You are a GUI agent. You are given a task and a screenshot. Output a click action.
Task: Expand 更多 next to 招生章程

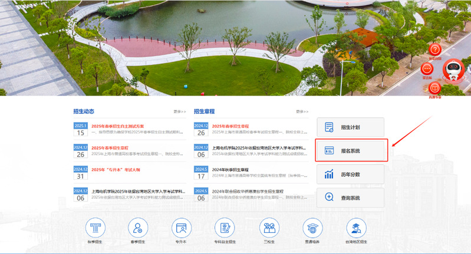[302, 111]
